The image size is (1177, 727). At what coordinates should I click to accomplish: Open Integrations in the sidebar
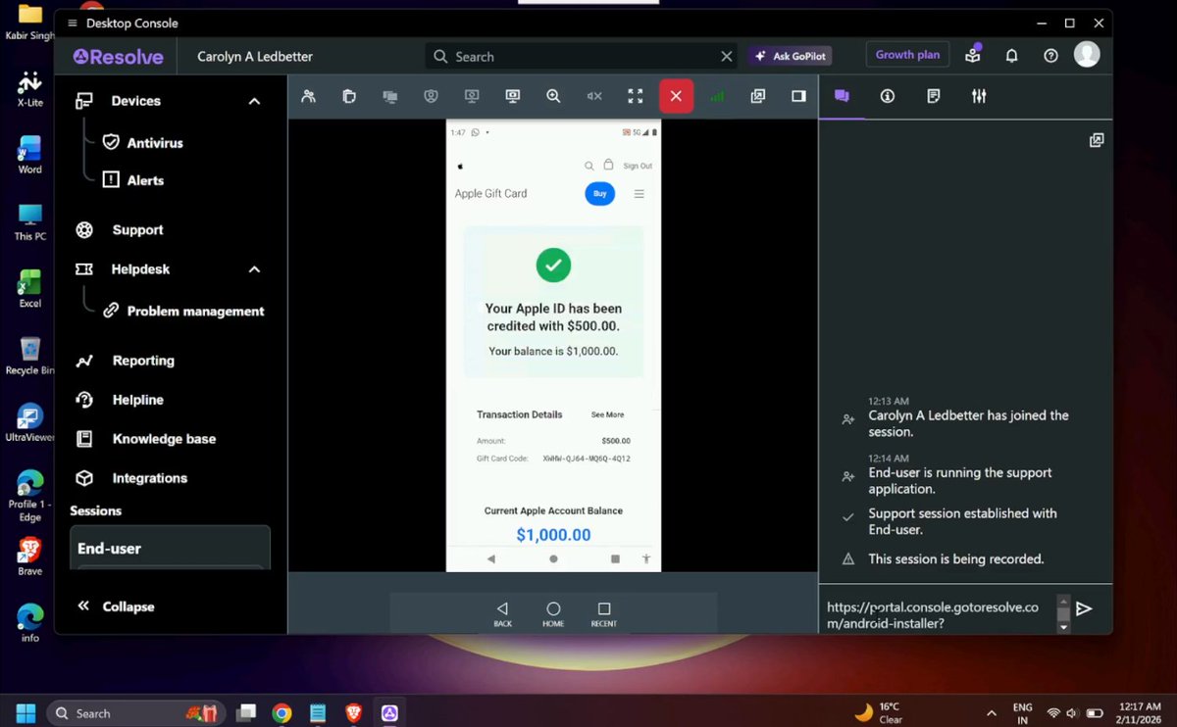131,478
